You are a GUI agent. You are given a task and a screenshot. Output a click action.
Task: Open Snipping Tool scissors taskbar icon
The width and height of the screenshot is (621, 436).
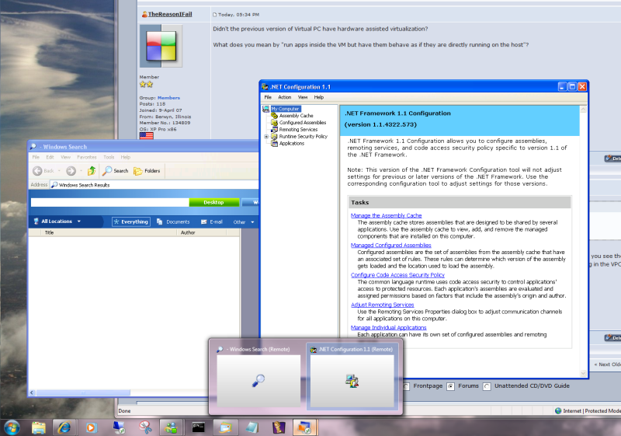[145, 427]
